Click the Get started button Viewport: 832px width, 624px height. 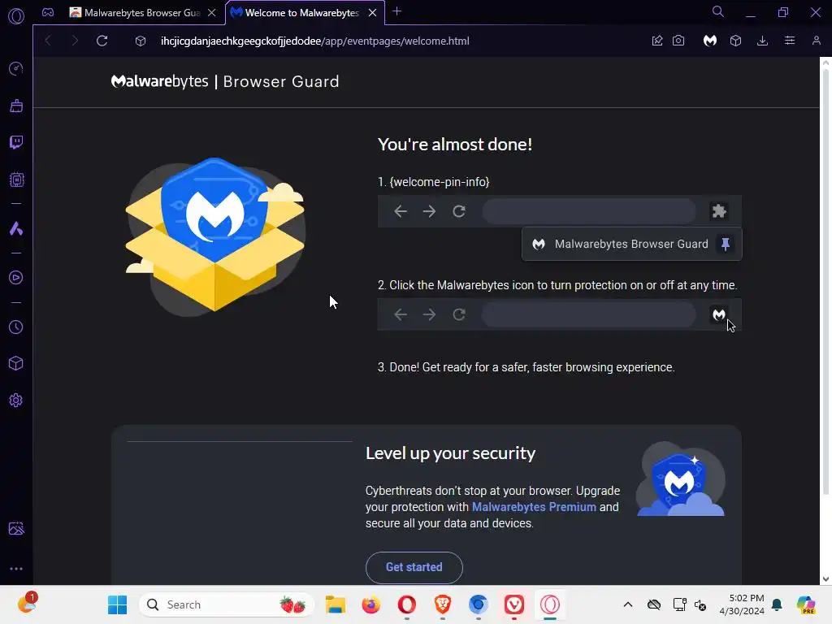pos(414,567)
